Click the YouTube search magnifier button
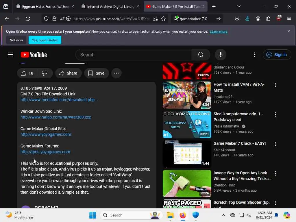The image size is (296, 222). tap(201, 55)
